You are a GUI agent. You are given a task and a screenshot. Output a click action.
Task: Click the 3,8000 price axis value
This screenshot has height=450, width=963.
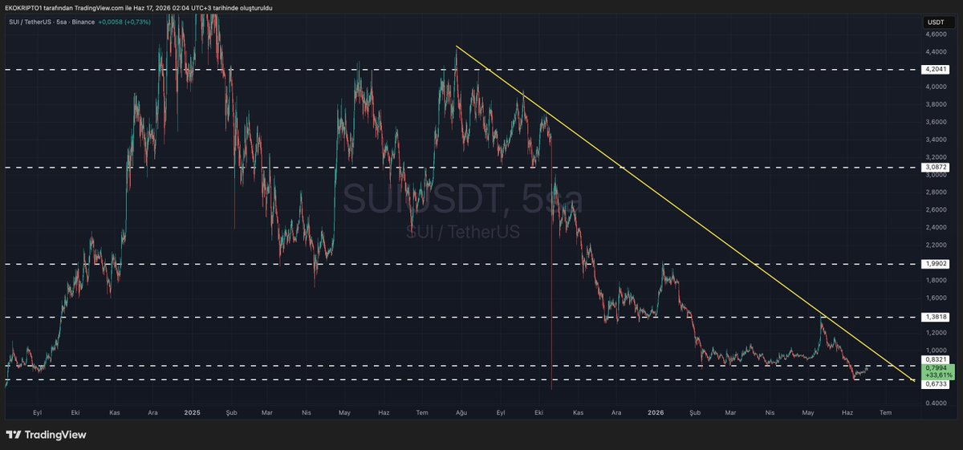936,104
